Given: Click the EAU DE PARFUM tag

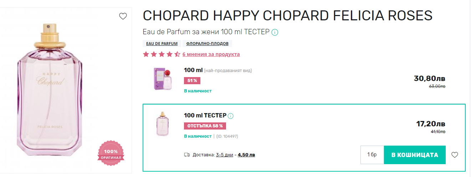Looking at the screenshot, I should click(162, 44).
